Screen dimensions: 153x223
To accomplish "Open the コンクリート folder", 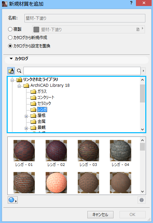I will [x=46, y=97].
